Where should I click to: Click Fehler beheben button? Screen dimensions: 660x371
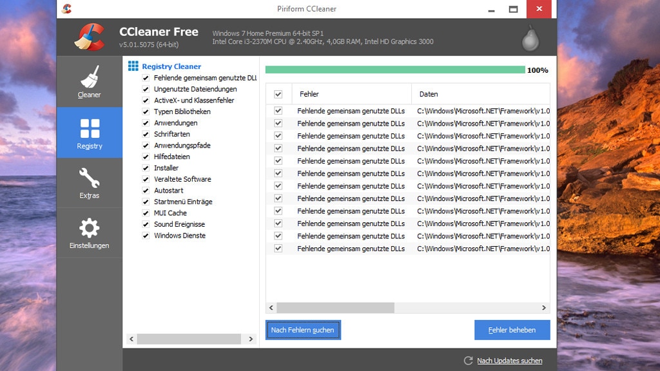click(512, 330)
